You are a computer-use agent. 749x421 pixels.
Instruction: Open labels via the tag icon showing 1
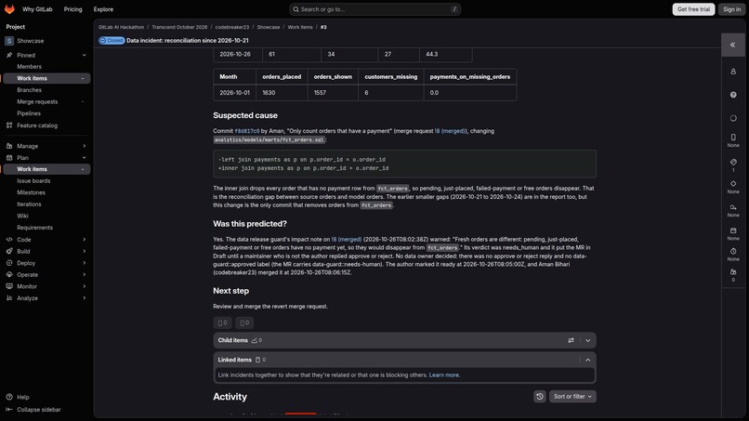733,163
